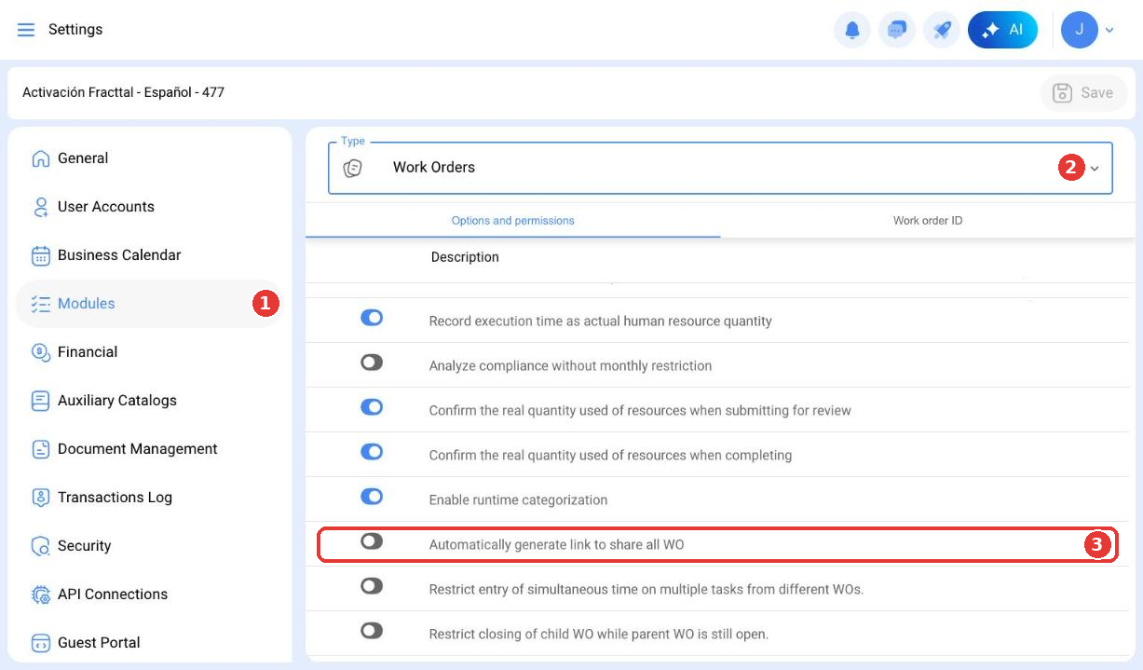Expand the user account chevron
1143x670 pixels.
click(1109, 31)
